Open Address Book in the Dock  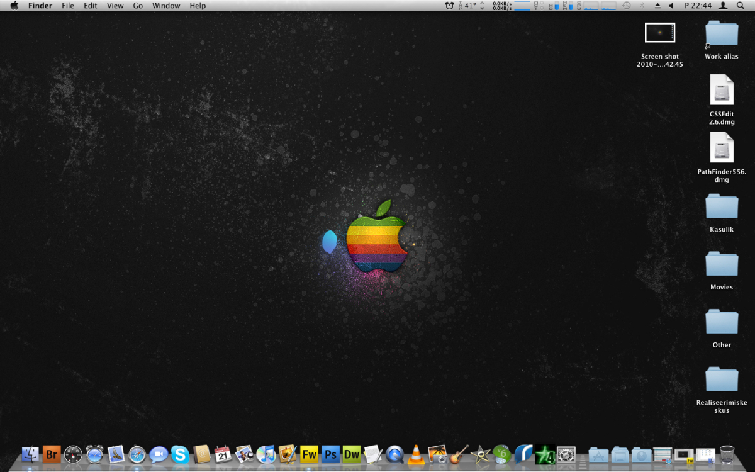click(x=201, y=454)
